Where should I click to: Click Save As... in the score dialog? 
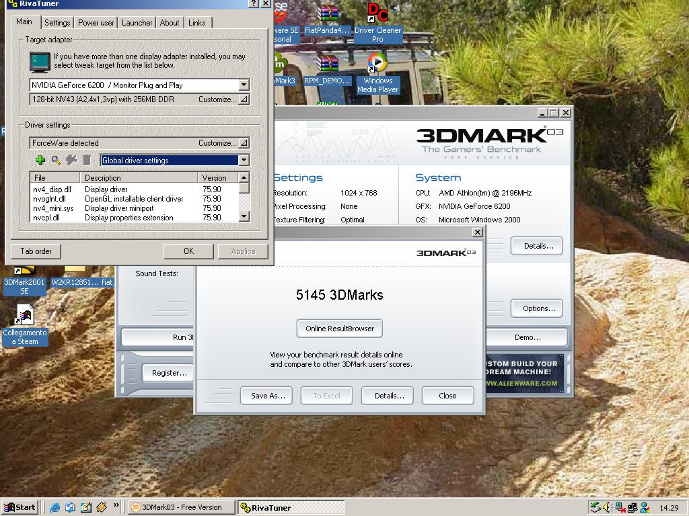tap(266, 396)
